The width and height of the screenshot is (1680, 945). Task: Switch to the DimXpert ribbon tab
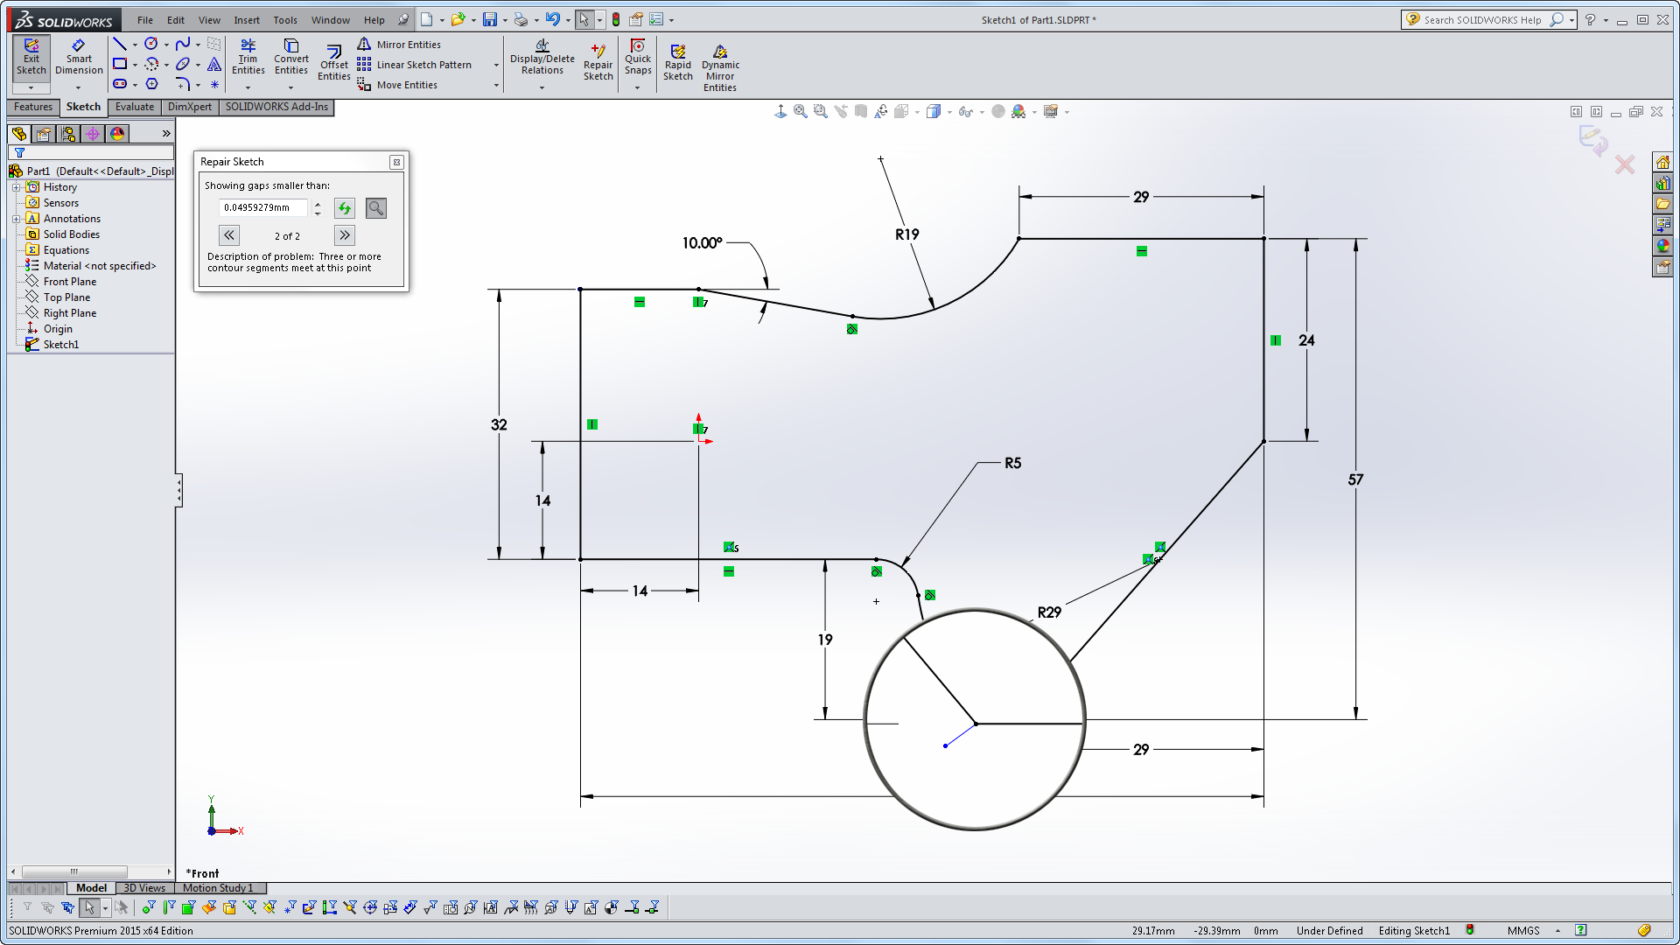pyautogui.click(x=191, y=106)
